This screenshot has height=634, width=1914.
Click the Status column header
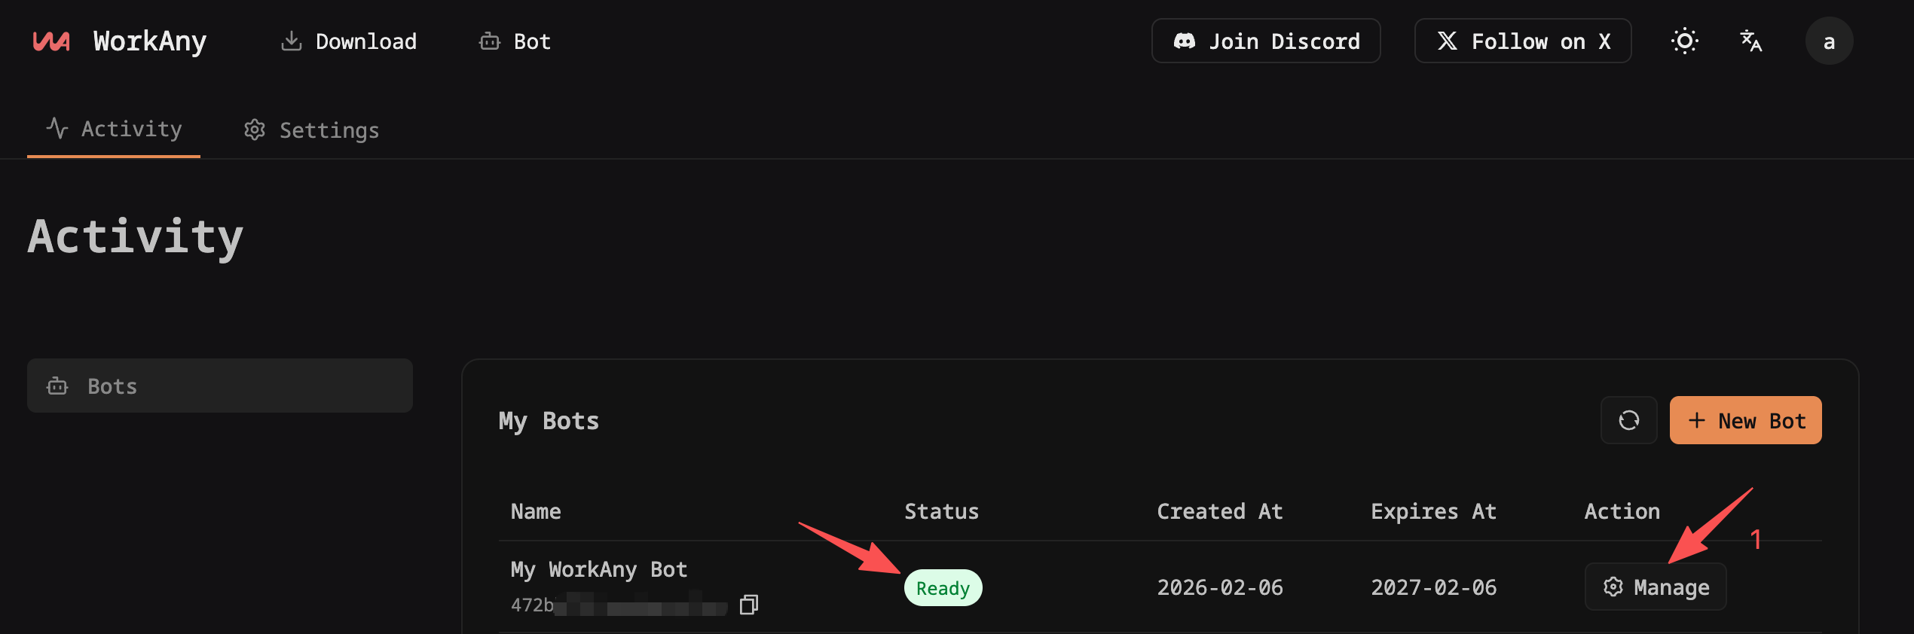(941, 512)
